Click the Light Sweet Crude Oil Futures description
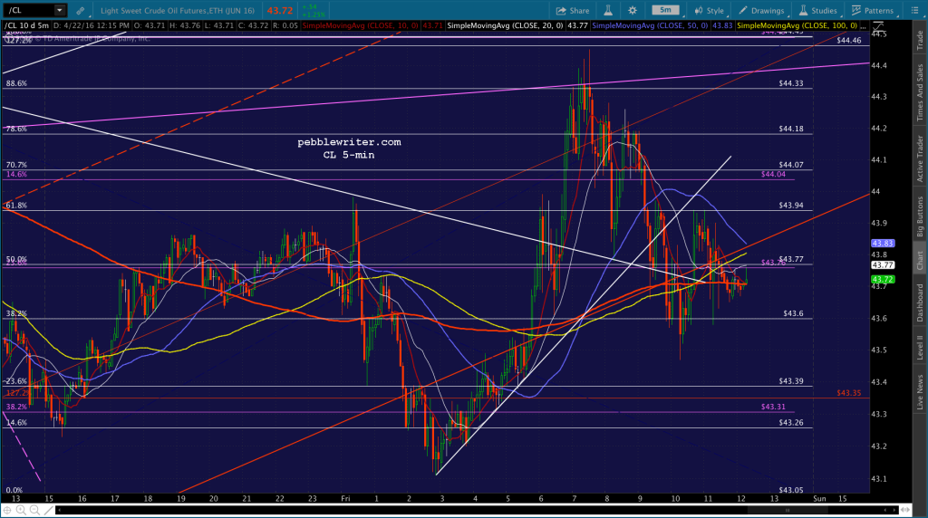This screenshot has height=518, width=928. [178, 11]
